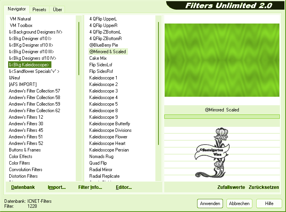Choose the 4 QFlip ZBottomR filter

pos(106,39)
